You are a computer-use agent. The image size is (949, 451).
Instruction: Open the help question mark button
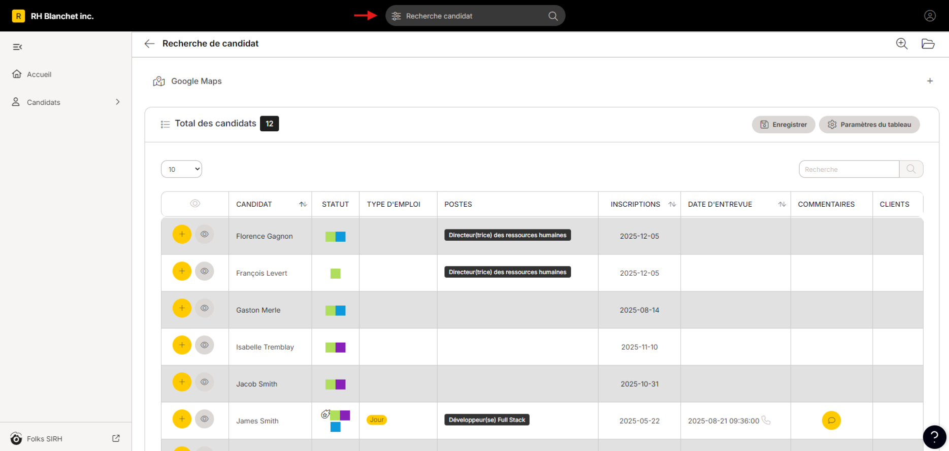(x=934, y=437)
